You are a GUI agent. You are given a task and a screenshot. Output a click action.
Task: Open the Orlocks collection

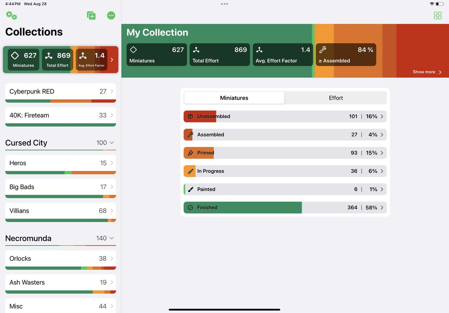pyautogui.click(x=61, y=260)
